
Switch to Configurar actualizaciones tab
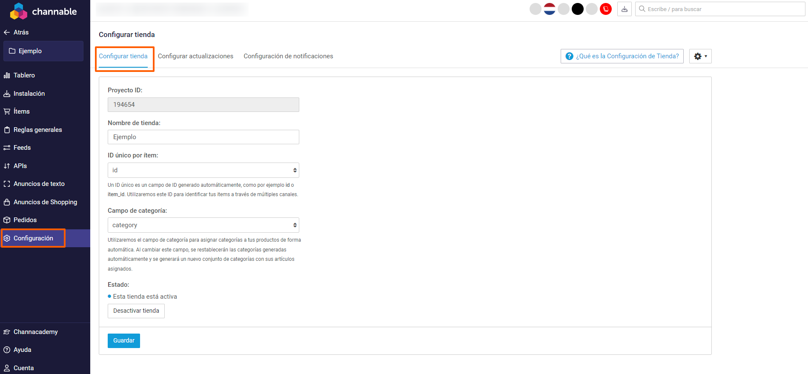(x=195, y=56)
